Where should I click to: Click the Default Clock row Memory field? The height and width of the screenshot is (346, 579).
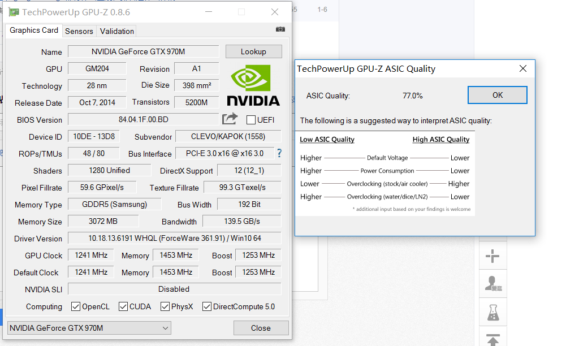pos(176,272)
